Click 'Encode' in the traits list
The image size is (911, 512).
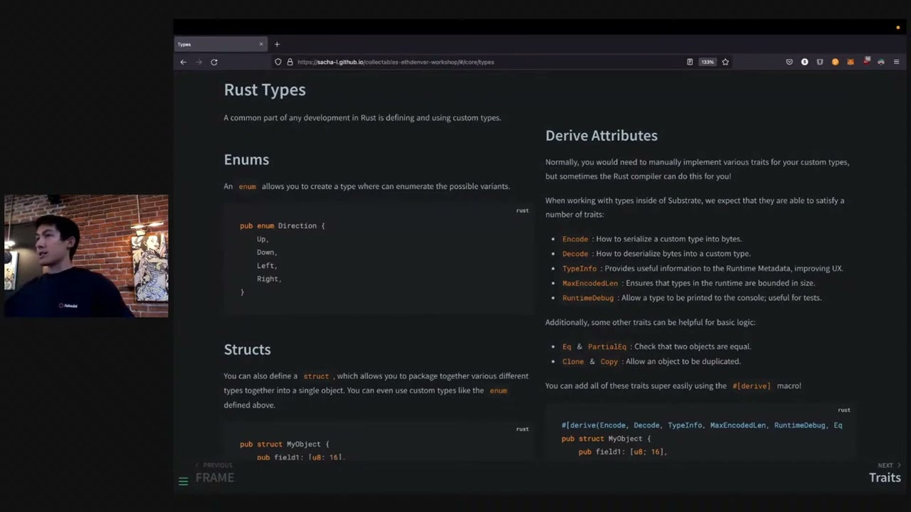click(575, 239)
